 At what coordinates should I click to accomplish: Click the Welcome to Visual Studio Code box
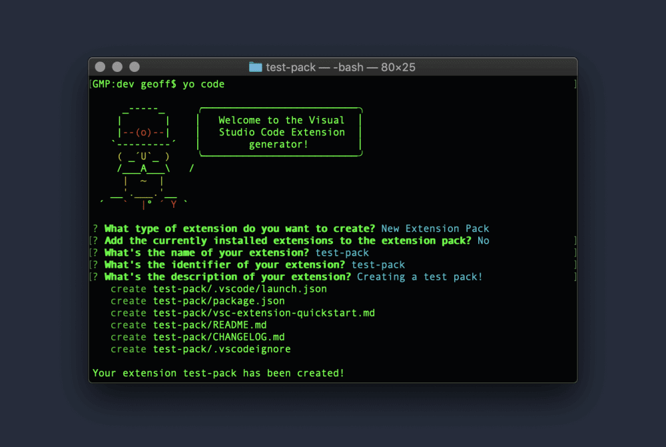[280, 132]
